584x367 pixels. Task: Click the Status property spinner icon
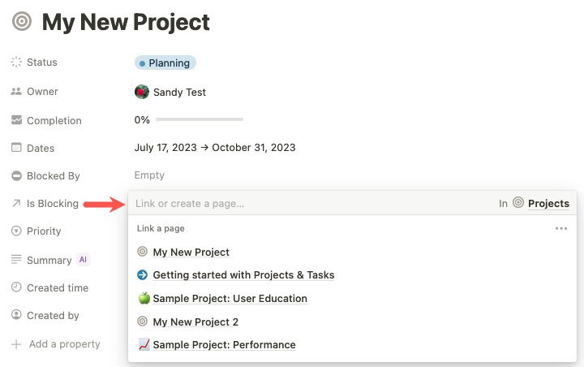16,63
